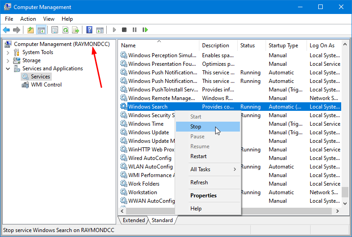Open the File menu
Viewport: 352px width, 237px height.
(9, 19)
